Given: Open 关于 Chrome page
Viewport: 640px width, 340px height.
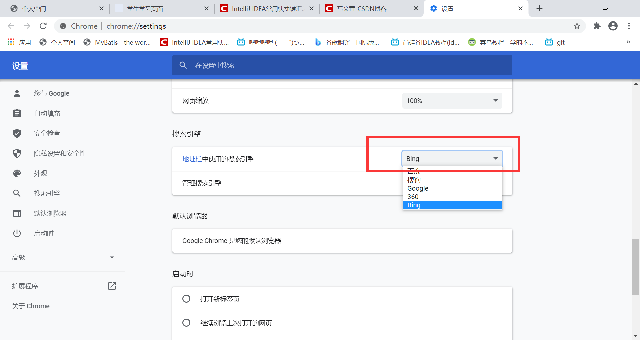Looking at the screenshot, I should [31, 306].
